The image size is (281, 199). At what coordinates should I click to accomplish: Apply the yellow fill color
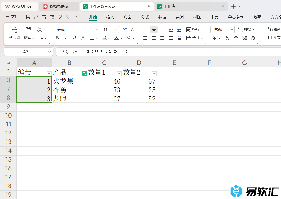[x=104, y=38]
